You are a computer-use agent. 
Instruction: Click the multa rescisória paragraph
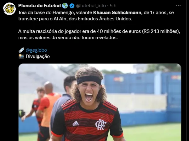click(x=99, y=34)
